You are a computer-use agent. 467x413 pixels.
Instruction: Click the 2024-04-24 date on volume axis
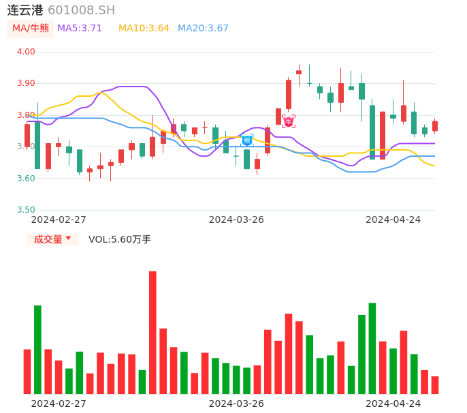tap(393, 403)
